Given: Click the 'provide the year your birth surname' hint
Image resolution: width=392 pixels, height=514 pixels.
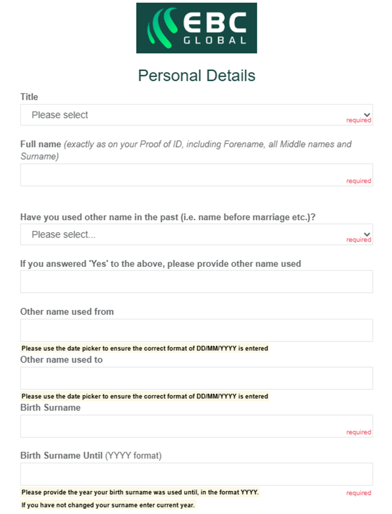Looking at the screenshot, I should (140, 492).
